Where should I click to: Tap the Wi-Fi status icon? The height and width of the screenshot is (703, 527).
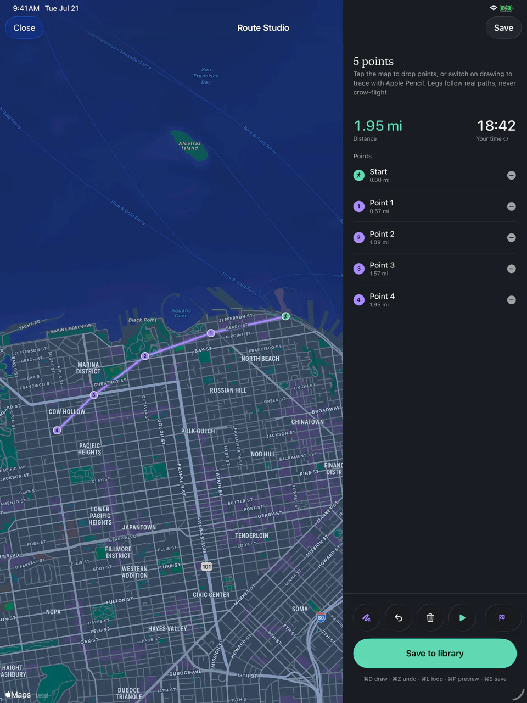(494, 8)
